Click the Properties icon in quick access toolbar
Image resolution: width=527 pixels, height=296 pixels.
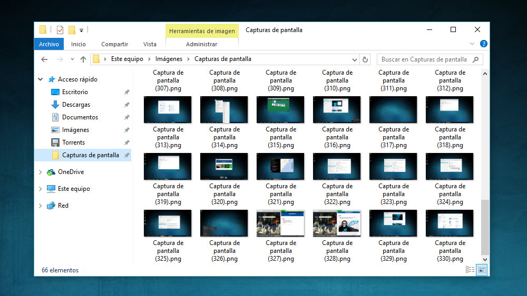tap(60, 30)
